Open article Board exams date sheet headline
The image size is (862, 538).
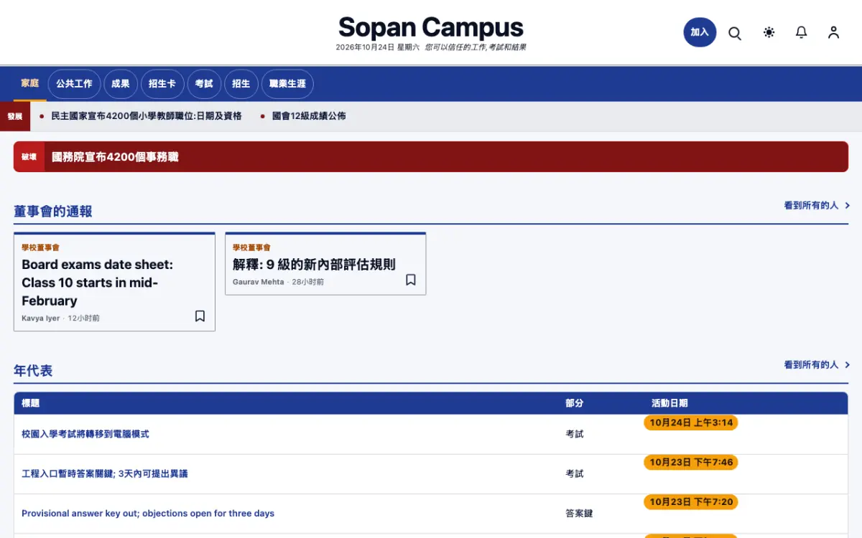click(98, 283)
